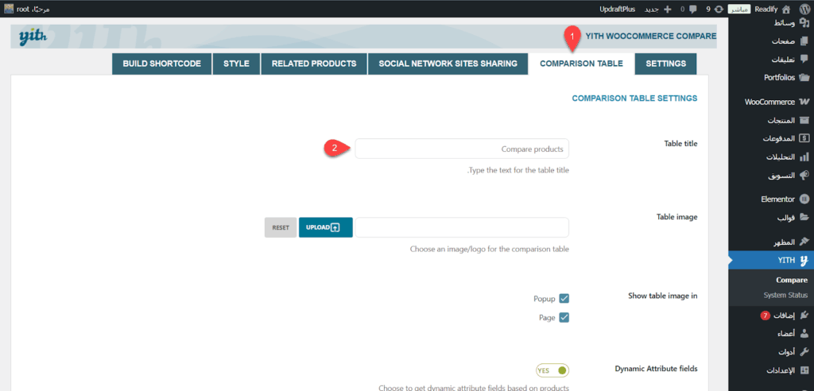Click the plus جديد new content icon
This screenshot has height=391, width=814.
coord(668,9)
